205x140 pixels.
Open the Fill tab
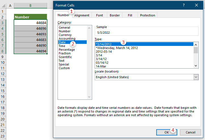pyautogui.click(x=130, y=15)
